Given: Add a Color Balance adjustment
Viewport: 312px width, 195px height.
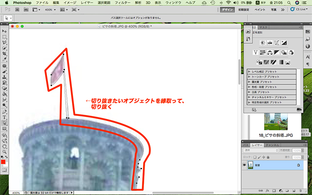Looking at the screenshot, I should click(270, 52).
